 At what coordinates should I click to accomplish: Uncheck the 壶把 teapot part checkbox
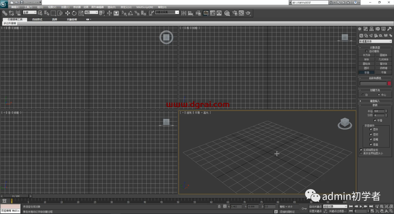pyautogui.click(x=371, y=134)
